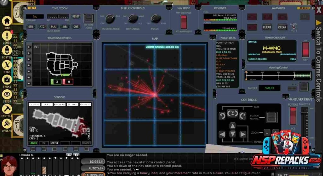Click the RESET time button
Viewport: 323px width, 176px height.
[x=76, y=16]
